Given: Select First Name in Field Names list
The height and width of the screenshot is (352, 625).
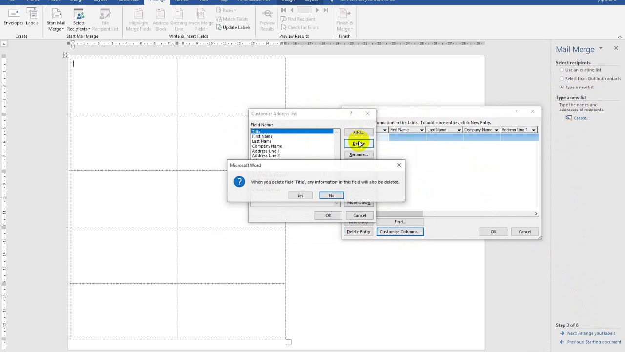Looking at the screenshot, I should pyautogui.click(x=292, y=136).
